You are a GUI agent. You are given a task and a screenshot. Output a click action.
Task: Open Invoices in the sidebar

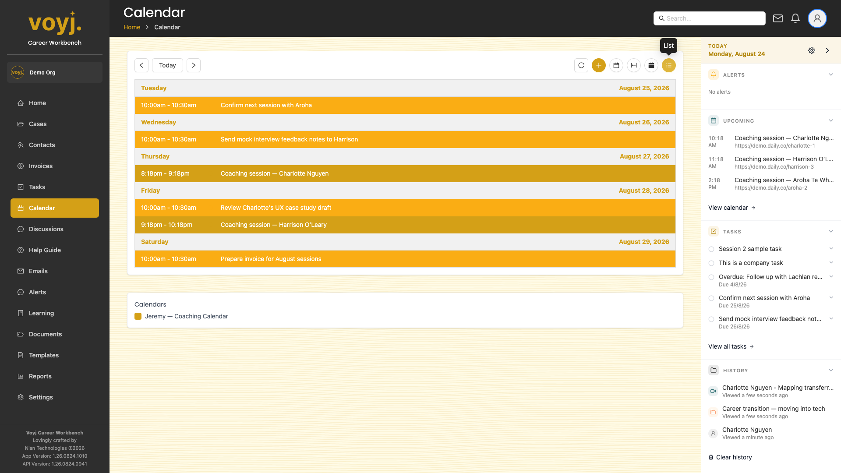(55, 166)
